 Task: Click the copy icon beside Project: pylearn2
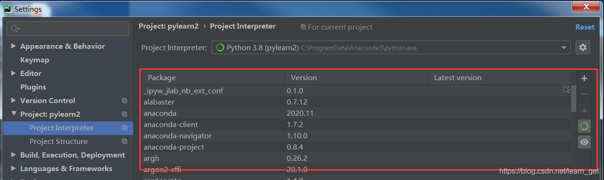[124, 114]
